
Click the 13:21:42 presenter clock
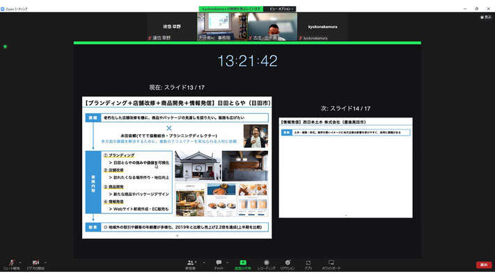click(x=248, y=61)
